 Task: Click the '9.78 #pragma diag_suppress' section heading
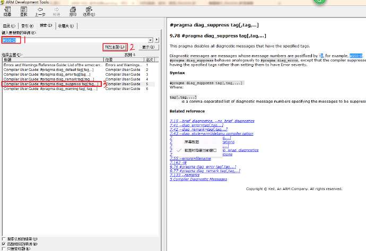218,35
